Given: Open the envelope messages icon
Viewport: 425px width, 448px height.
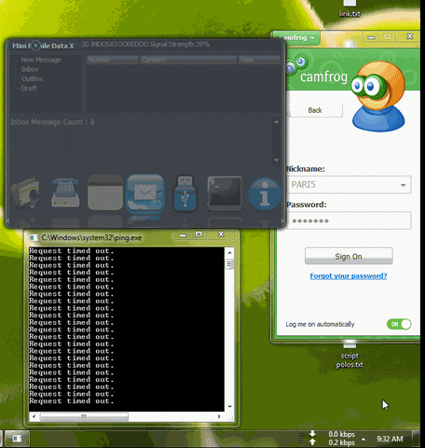Looking at the screenshot, I should tap(145, 194).
